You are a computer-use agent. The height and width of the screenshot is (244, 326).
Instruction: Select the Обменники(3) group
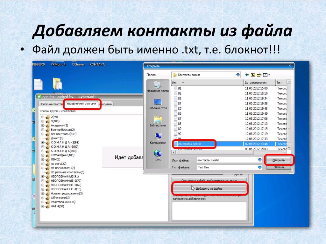point(60,198)
